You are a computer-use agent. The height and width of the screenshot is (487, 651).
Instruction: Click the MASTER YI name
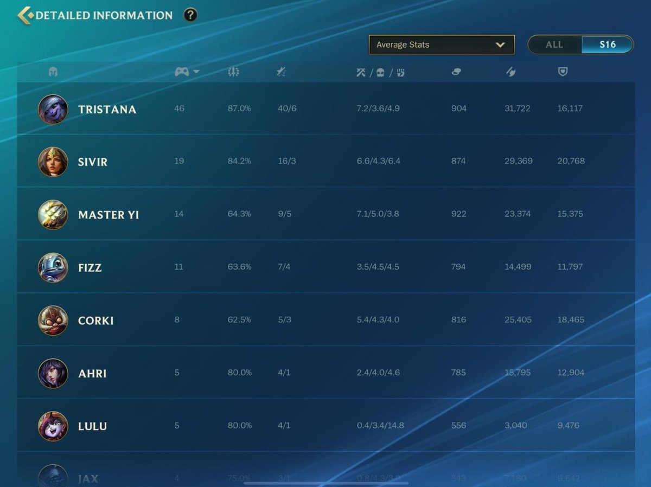pos(108,215)
